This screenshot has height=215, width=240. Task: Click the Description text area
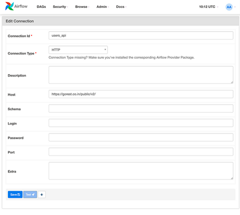(141, 75)
